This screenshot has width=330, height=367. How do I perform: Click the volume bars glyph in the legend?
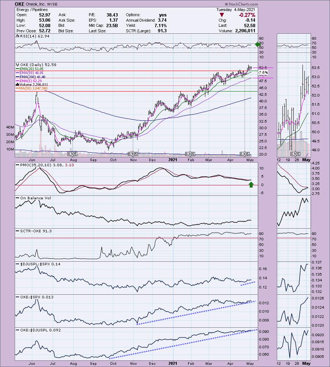[x=18, y=84]
